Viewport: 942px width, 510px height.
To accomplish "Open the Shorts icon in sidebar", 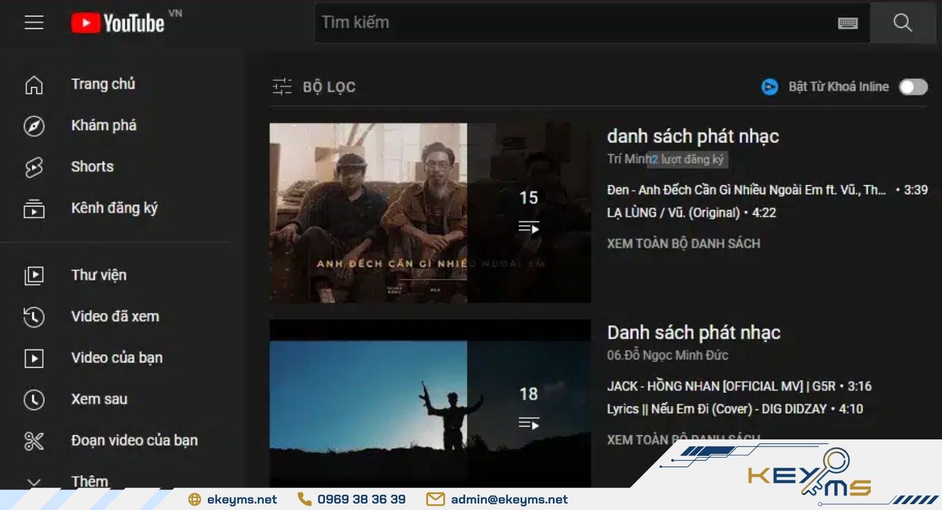I will click(34, 167).
